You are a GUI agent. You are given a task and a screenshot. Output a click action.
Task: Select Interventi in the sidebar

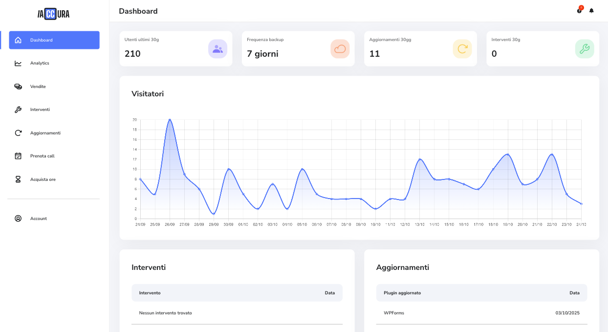pyautogui.click(x=40, y=110)
